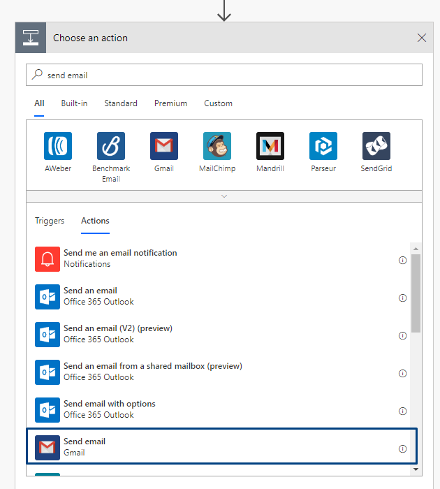
Task: Expand the connectors list chevron
Action: (x=224, y=196)
